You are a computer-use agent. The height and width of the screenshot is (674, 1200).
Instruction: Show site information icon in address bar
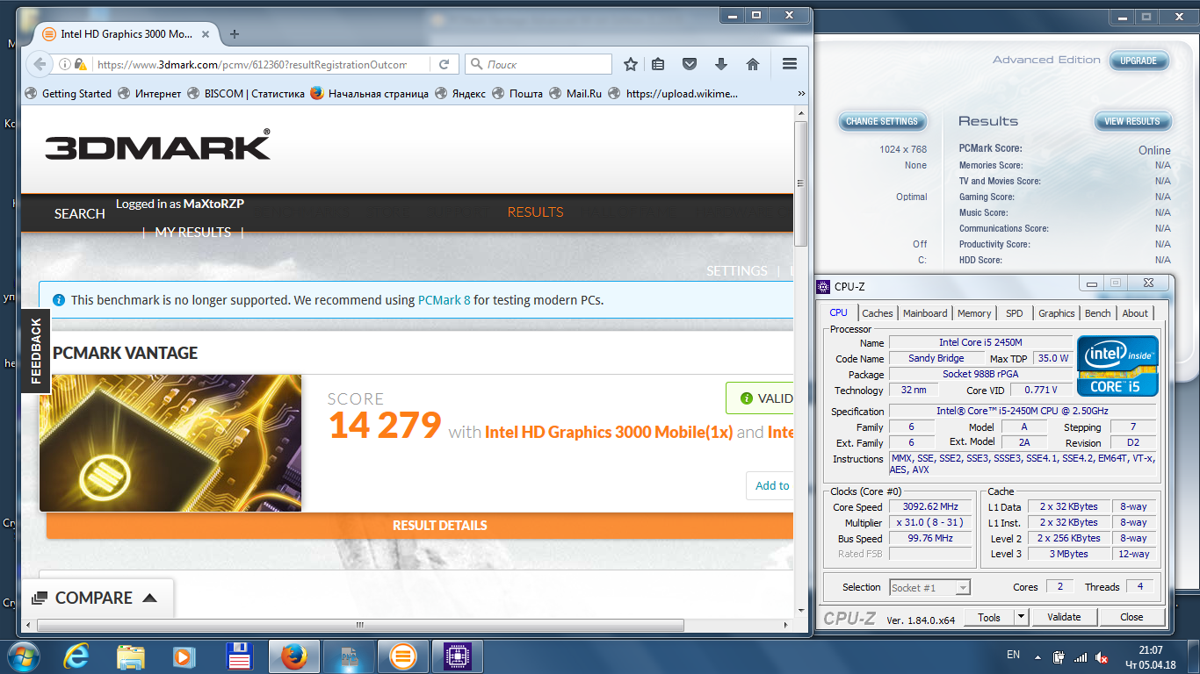click(x=65, y=64)
